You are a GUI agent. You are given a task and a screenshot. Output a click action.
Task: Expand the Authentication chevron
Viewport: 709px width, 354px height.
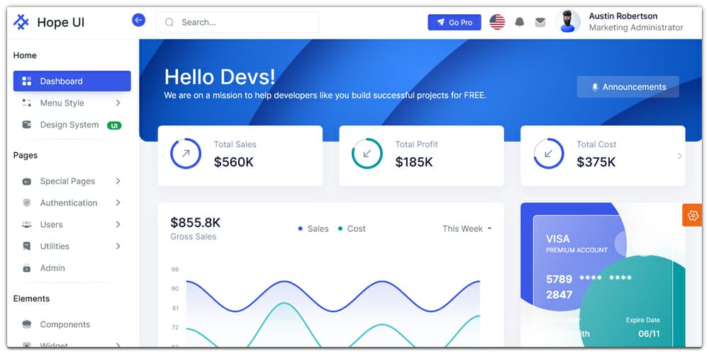[x=118, y=202]
